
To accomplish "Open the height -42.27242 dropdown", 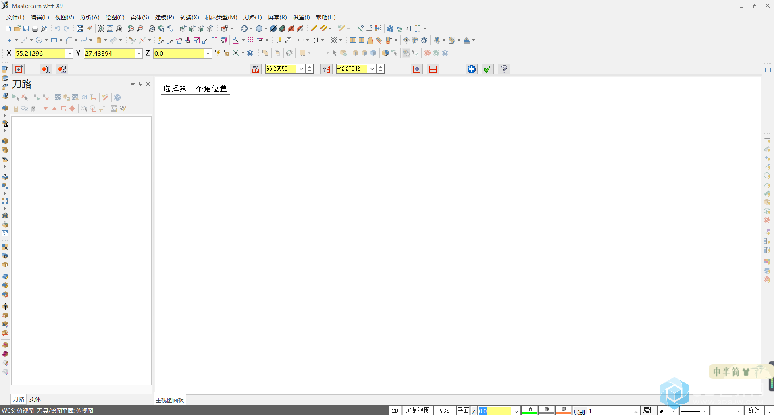I will (372, 69).
